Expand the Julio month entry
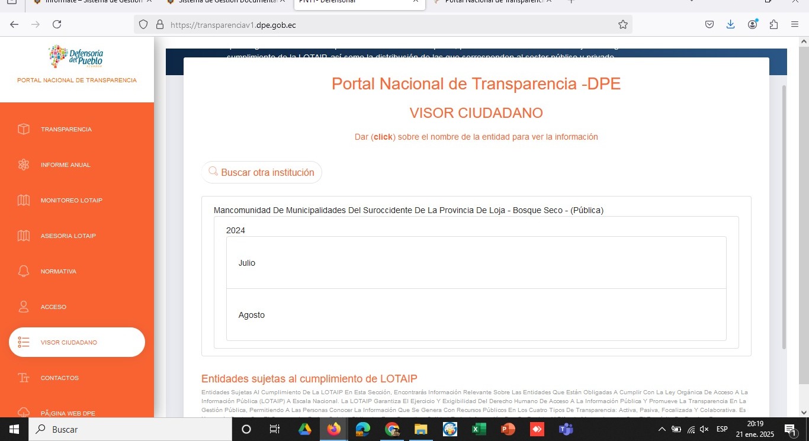The height and width of the screenshot is (441, 809). pyautogui.click(x=247, y=263)
